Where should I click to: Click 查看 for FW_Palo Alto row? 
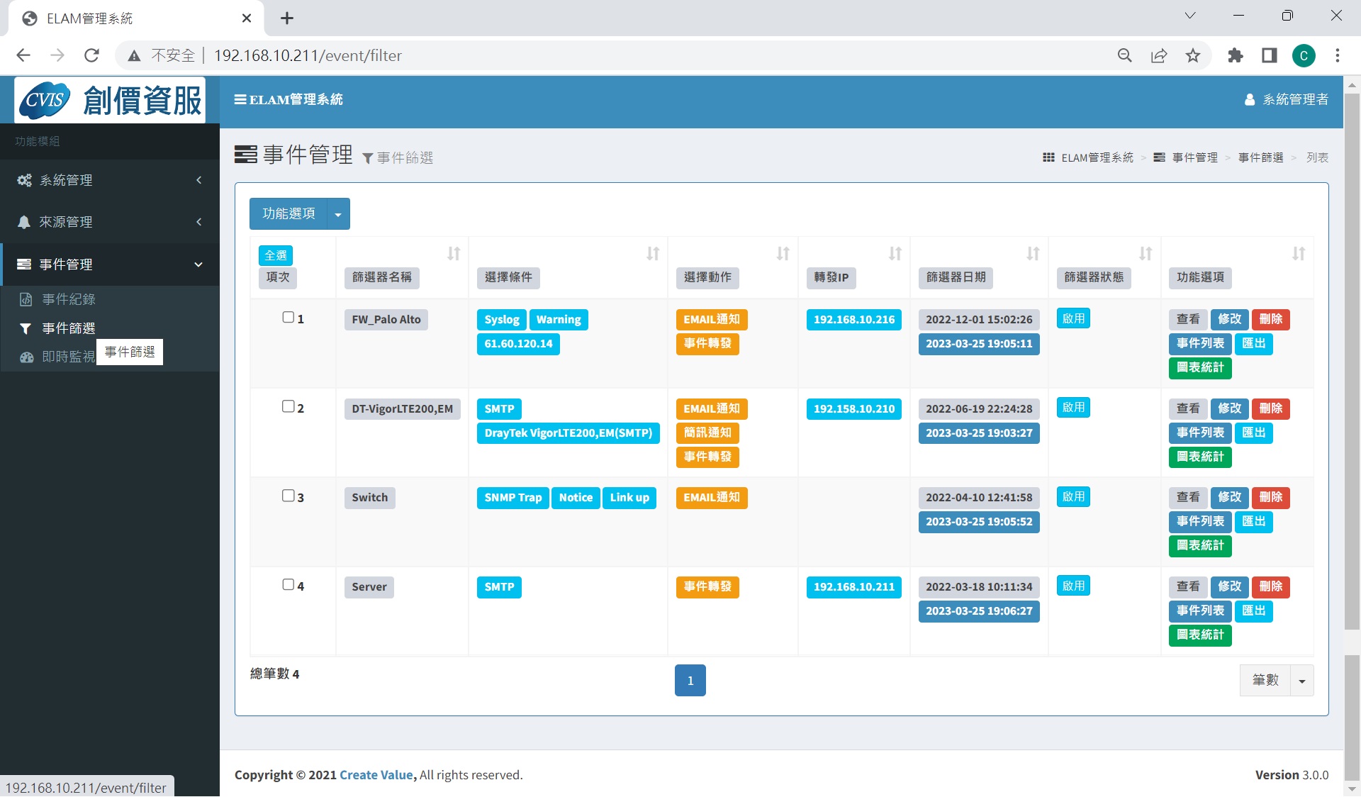(1188, 320)
